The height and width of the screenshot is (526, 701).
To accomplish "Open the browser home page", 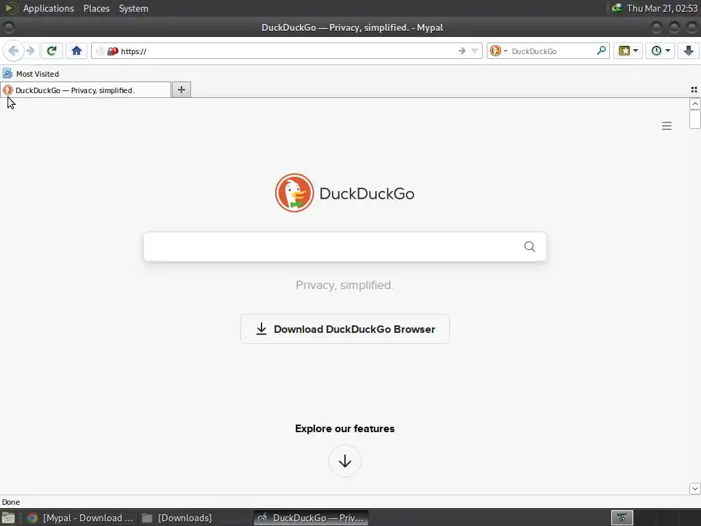I will pos(77,51).
